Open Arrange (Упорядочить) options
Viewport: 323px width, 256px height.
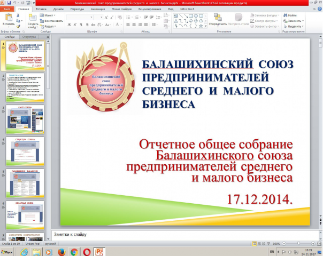tap(218, 21)
